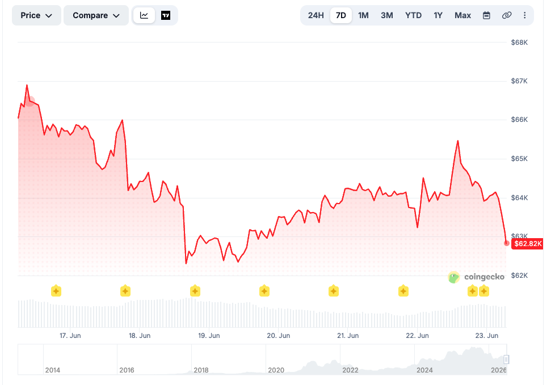Screen dimensions: 551x385
Task: Click the $65K axis label
Action: [x=519, y=159]
